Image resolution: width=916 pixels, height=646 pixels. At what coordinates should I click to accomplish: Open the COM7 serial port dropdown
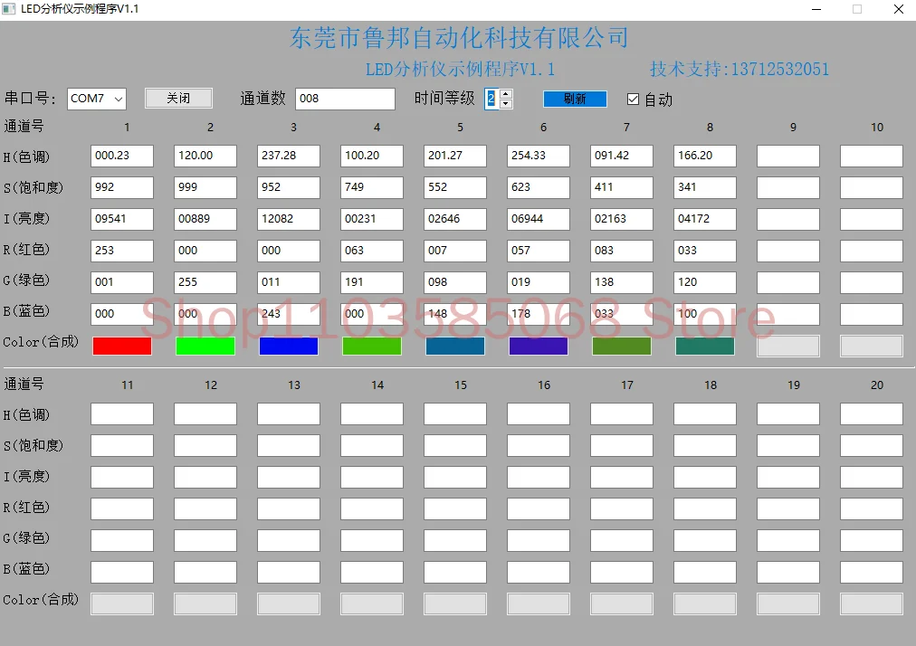pos(97,99)
